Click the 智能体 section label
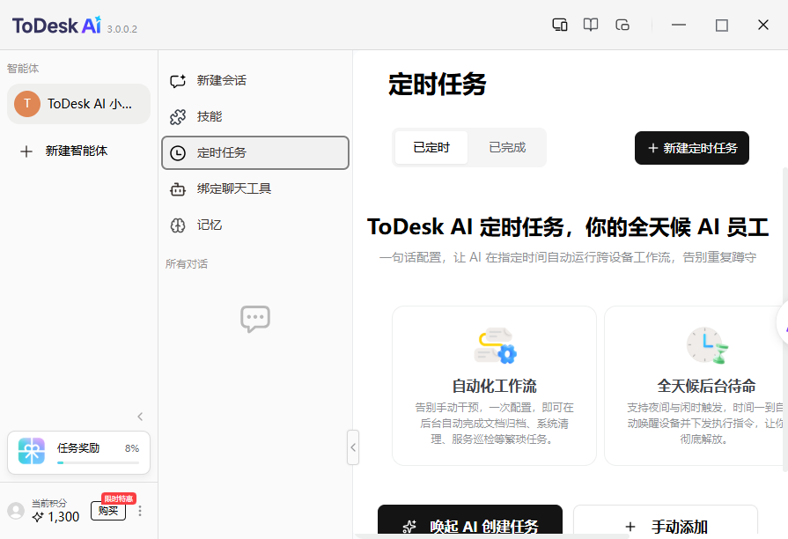Image resolution: width=788 pixels, height=539 pixels. click(x=23, y=69)
